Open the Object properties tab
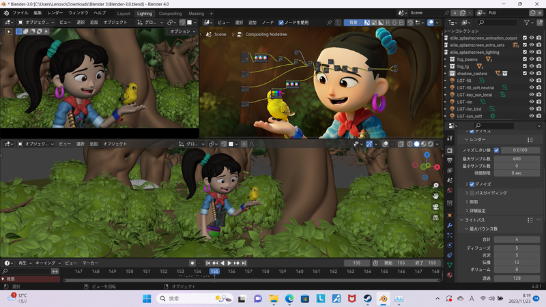 coord(450,215)
